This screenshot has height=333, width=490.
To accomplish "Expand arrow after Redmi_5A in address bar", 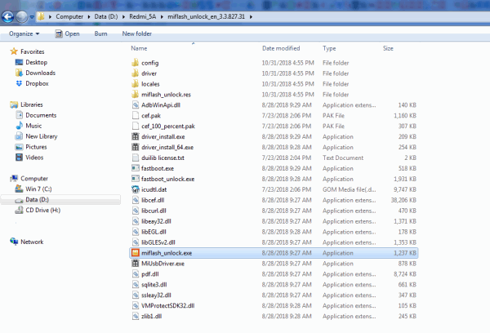I will pos(162,16).
